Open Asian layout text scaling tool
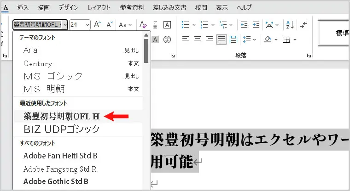 pos(269,25)
